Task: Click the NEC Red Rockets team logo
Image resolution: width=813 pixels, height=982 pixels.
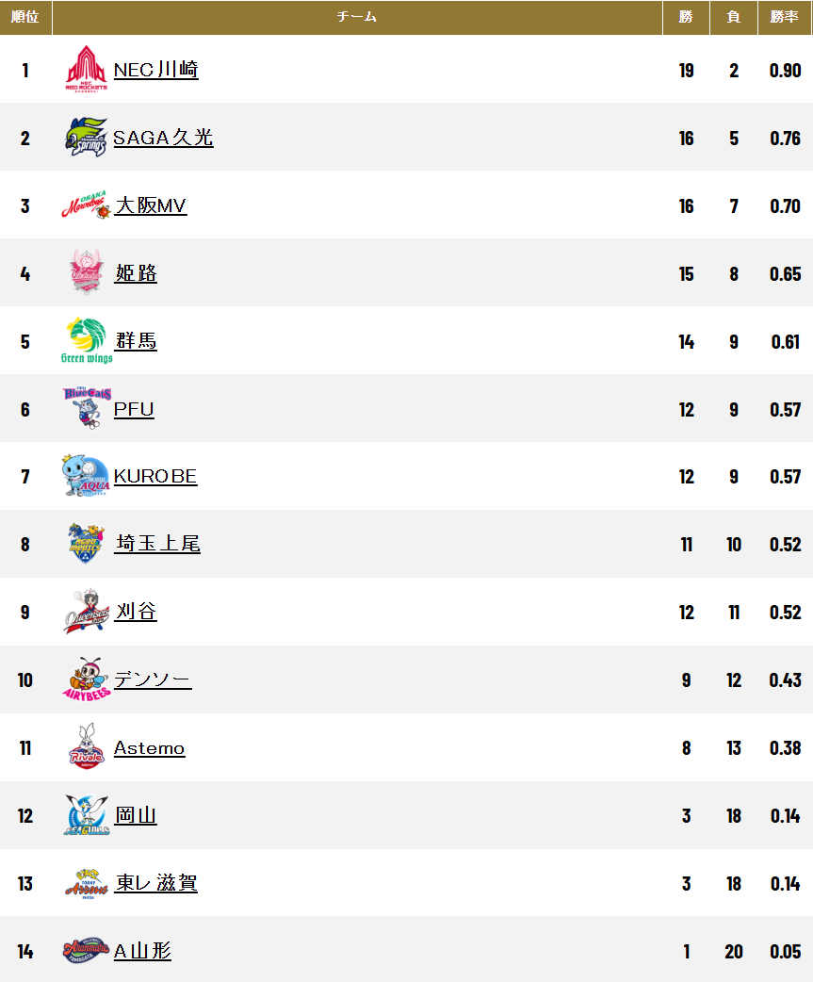Action: [87, 70]
